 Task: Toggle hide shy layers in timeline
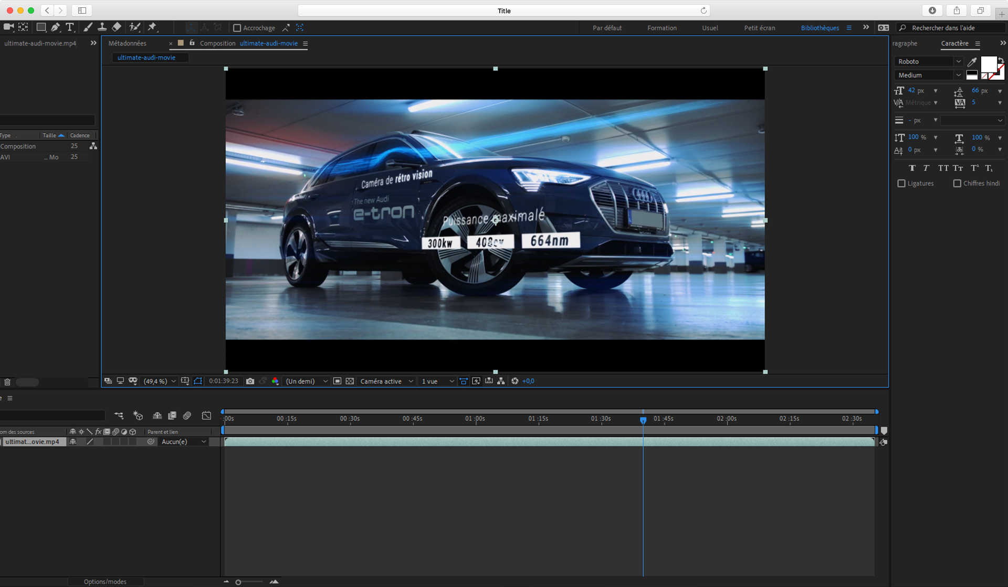[x=157, y=415]
